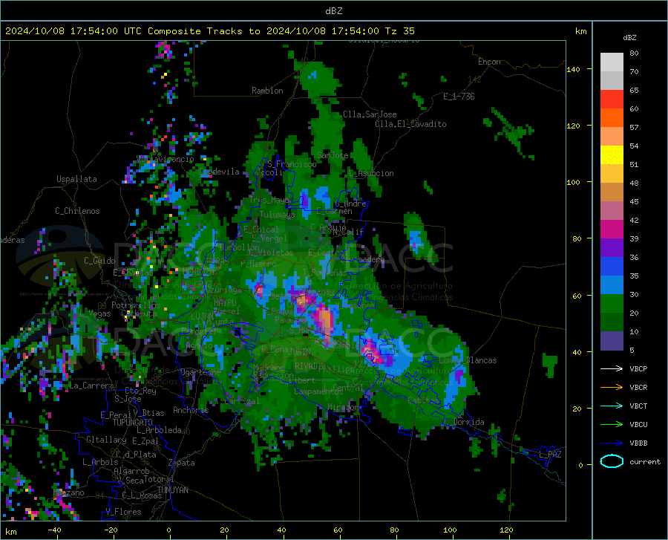Select the orange 60 dBZ color swatch
668x540 pixels.
[x=612, y=118]
